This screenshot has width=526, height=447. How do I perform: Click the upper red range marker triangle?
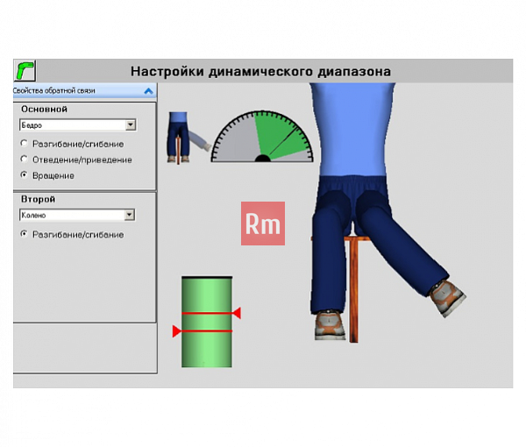pyautogui.click(x=237, y=313)
